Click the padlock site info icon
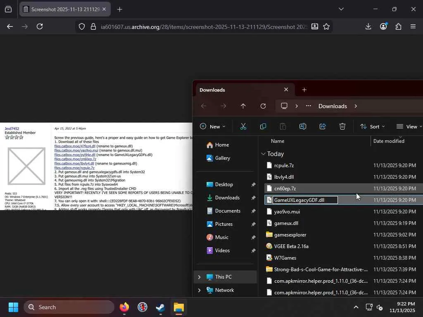Viewport: 423px width, 317px height. [x=93, y=26]
